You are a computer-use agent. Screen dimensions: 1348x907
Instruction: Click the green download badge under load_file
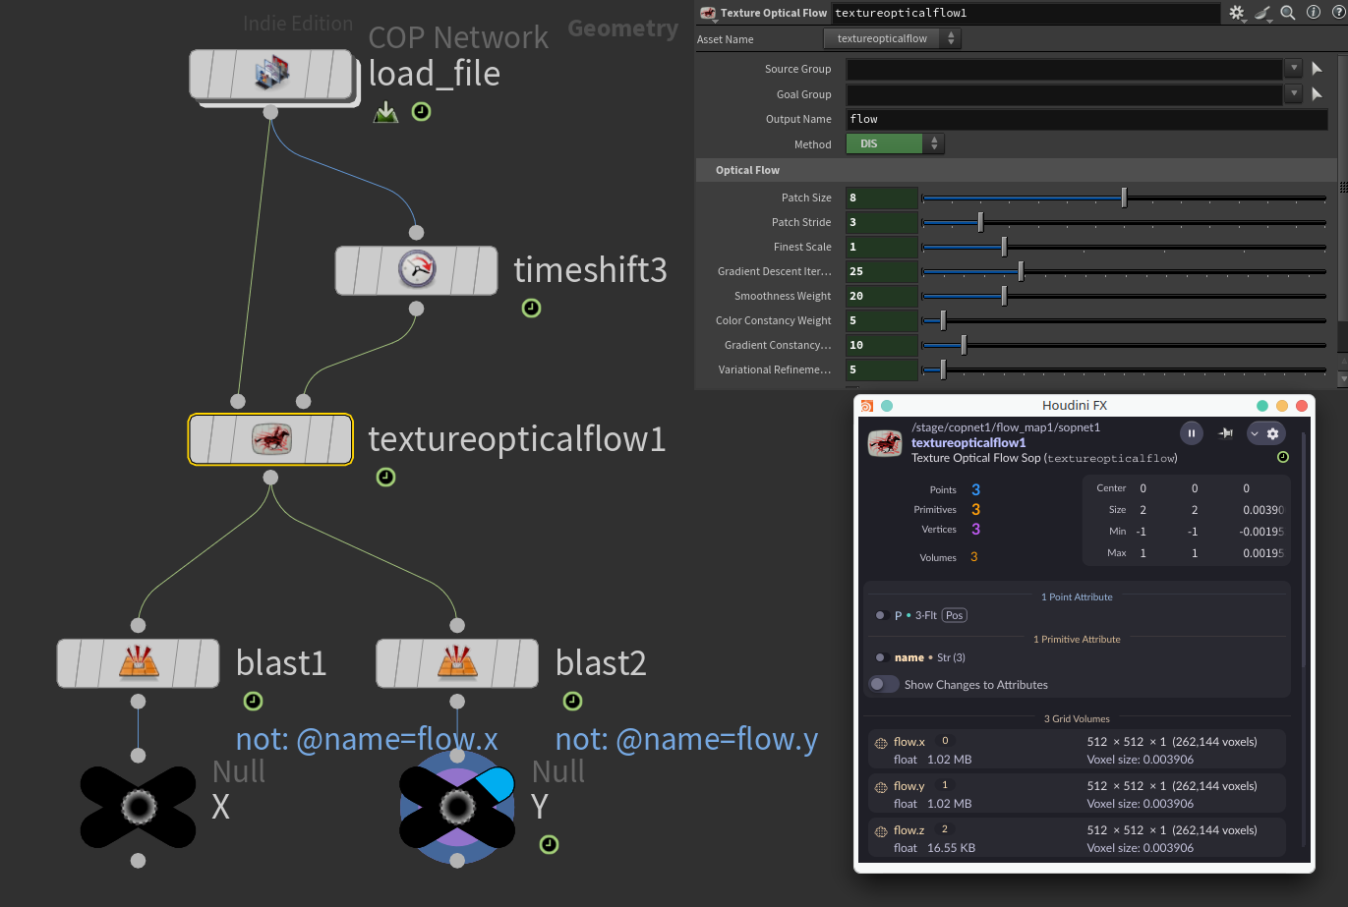(385, 112)
